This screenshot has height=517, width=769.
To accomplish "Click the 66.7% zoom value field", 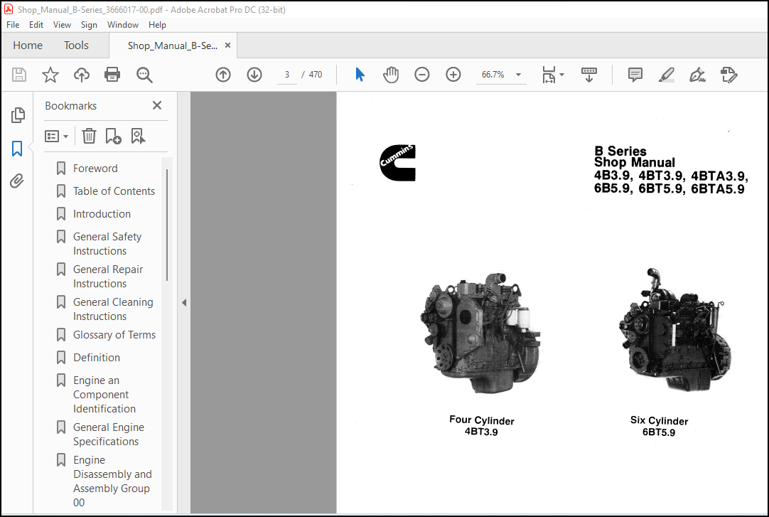I will (x=493, y=75).
